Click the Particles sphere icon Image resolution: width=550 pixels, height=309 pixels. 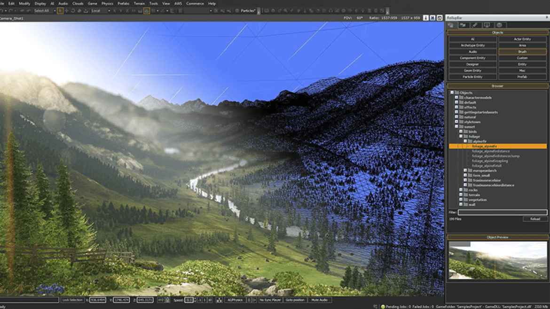pos(237,11)
